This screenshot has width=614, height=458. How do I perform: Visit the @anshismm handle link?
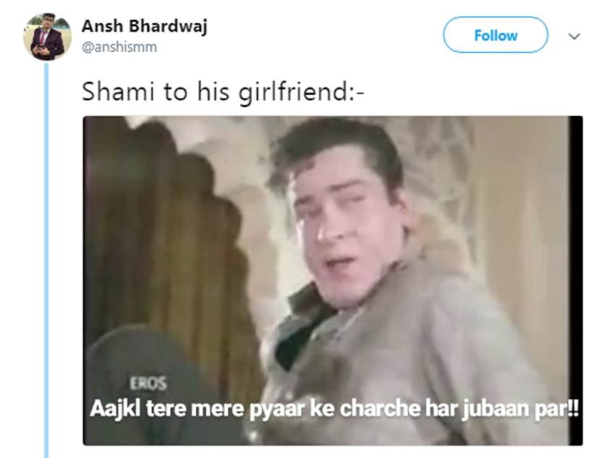[x=119, y=48]
